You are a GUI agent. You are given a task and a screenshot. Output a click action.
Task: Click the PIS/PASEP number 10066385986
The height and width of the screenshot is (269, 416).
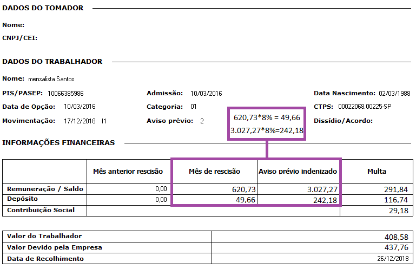tap(65, 94)
